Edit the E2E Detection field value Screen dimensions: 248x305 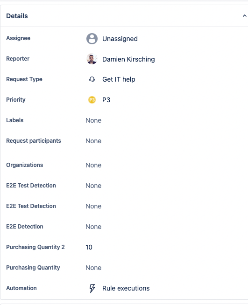click(x=93, y=227)
